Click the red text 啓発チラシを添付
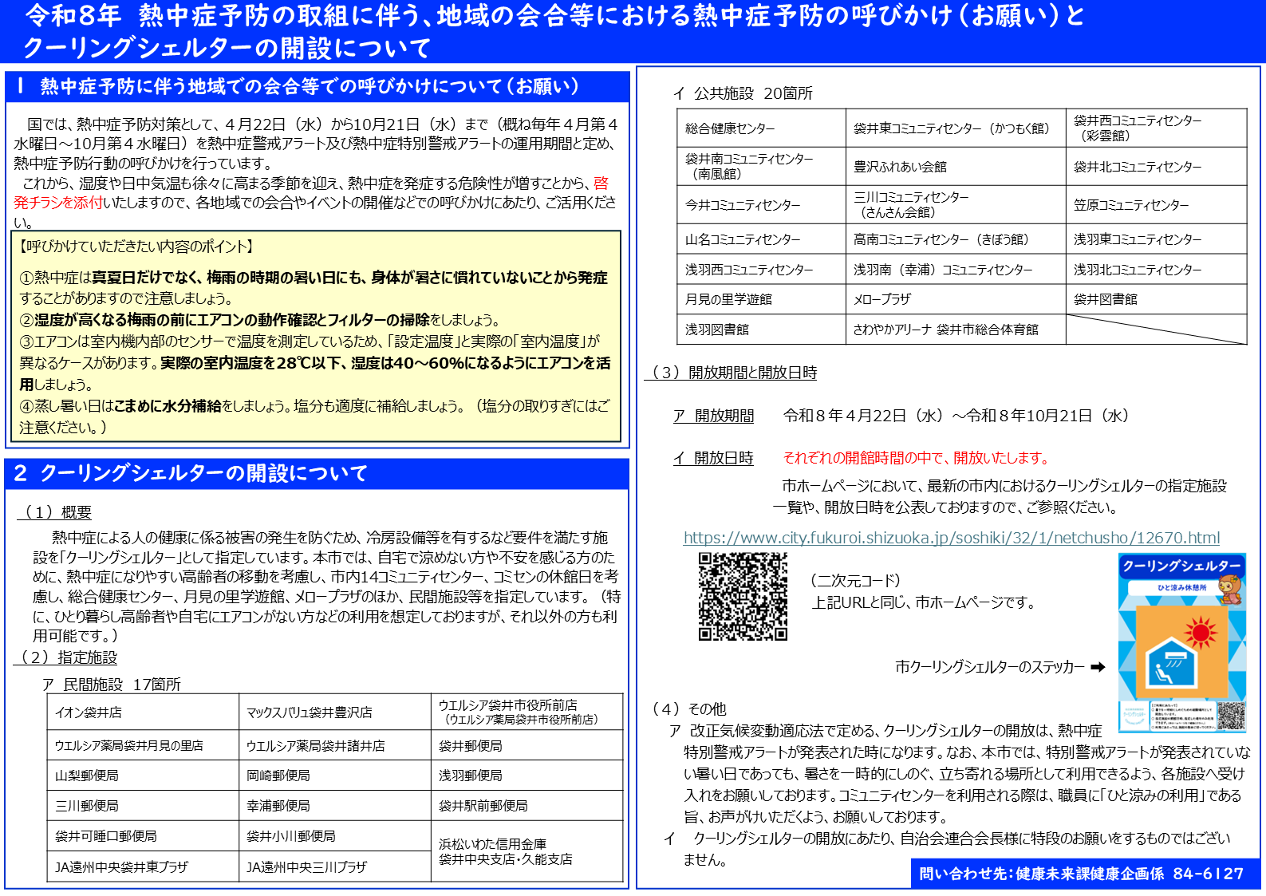 tap(311, 192)
